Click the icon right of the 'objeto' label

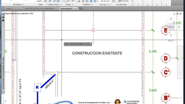(x=45, y=1)
